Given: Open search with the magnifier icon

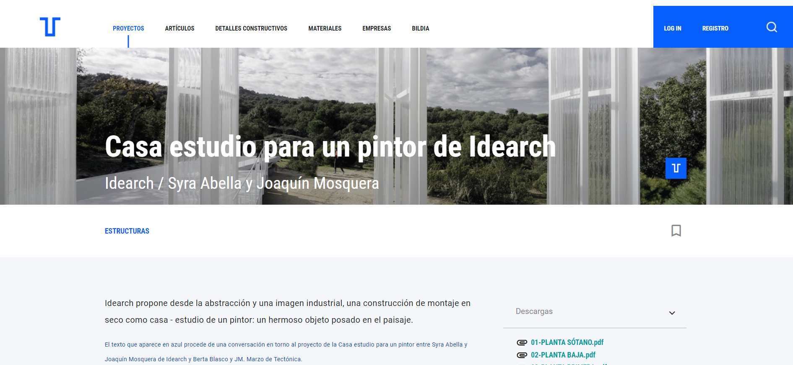Looking at the screenshot, I should point(772,27).
